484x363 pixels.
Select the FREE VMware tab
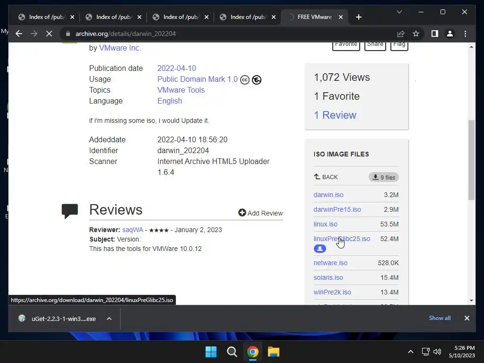[314, 17]
